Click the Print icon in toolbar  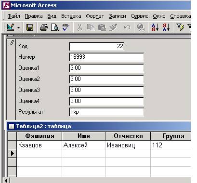point(44,27)
